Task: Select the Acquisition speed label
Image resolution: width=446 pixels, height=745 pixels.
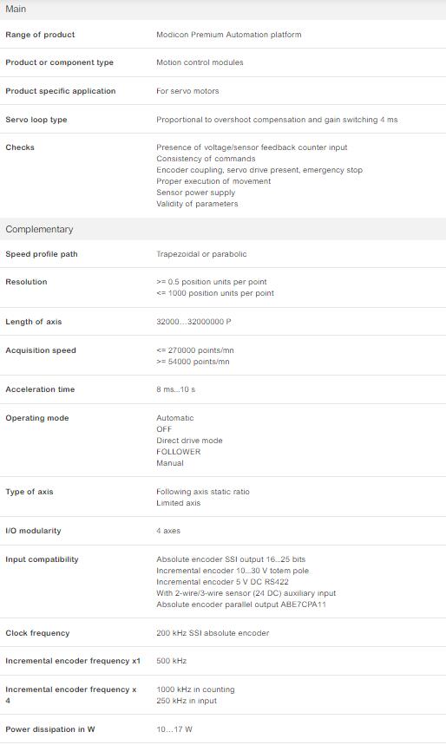Action: pyautogui.click(x=41, y=350)
